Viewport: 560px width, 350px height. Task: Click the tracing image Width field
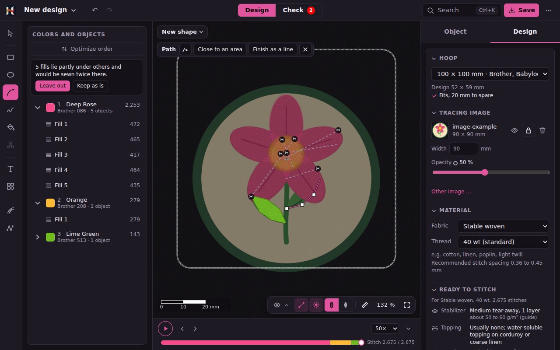coord(464,149)
